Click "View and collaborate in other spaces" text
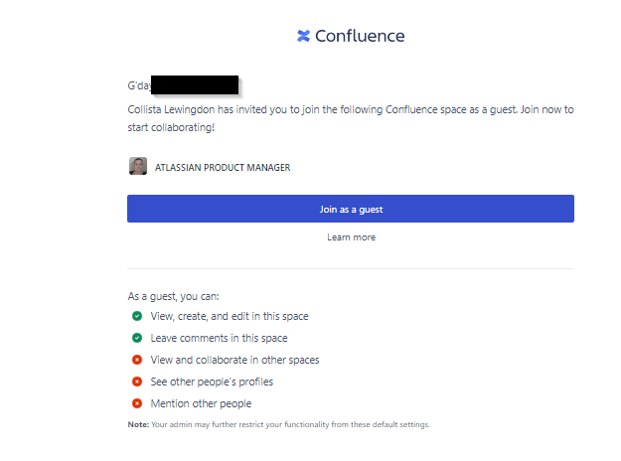 click(234, 360)
